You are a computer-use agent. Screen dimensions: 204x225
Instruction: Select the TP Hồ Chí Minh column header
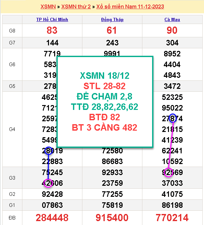point(52,19)
